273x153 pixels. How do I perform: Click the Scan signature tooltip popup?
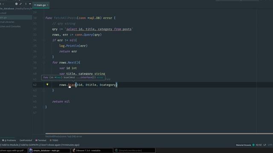pyautogui.click(x=73, y=77)
